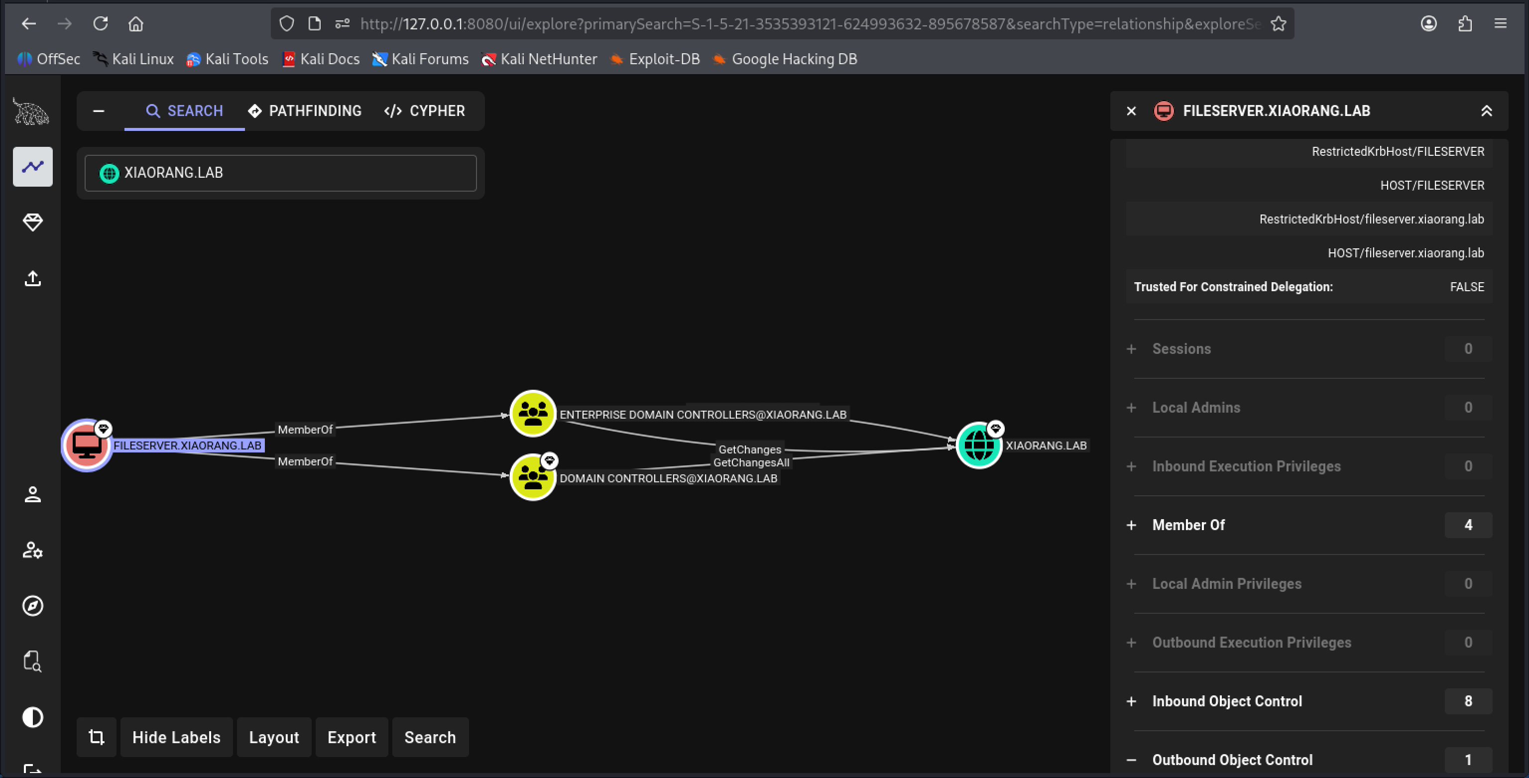Viewport: 1529px width, 778px height.
Task: Switch to the Cypher tab
Action: [425, 111]
